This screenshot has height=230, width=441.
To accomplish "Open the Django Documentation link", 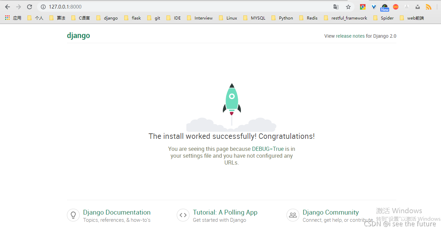I will tap(117, 212).
